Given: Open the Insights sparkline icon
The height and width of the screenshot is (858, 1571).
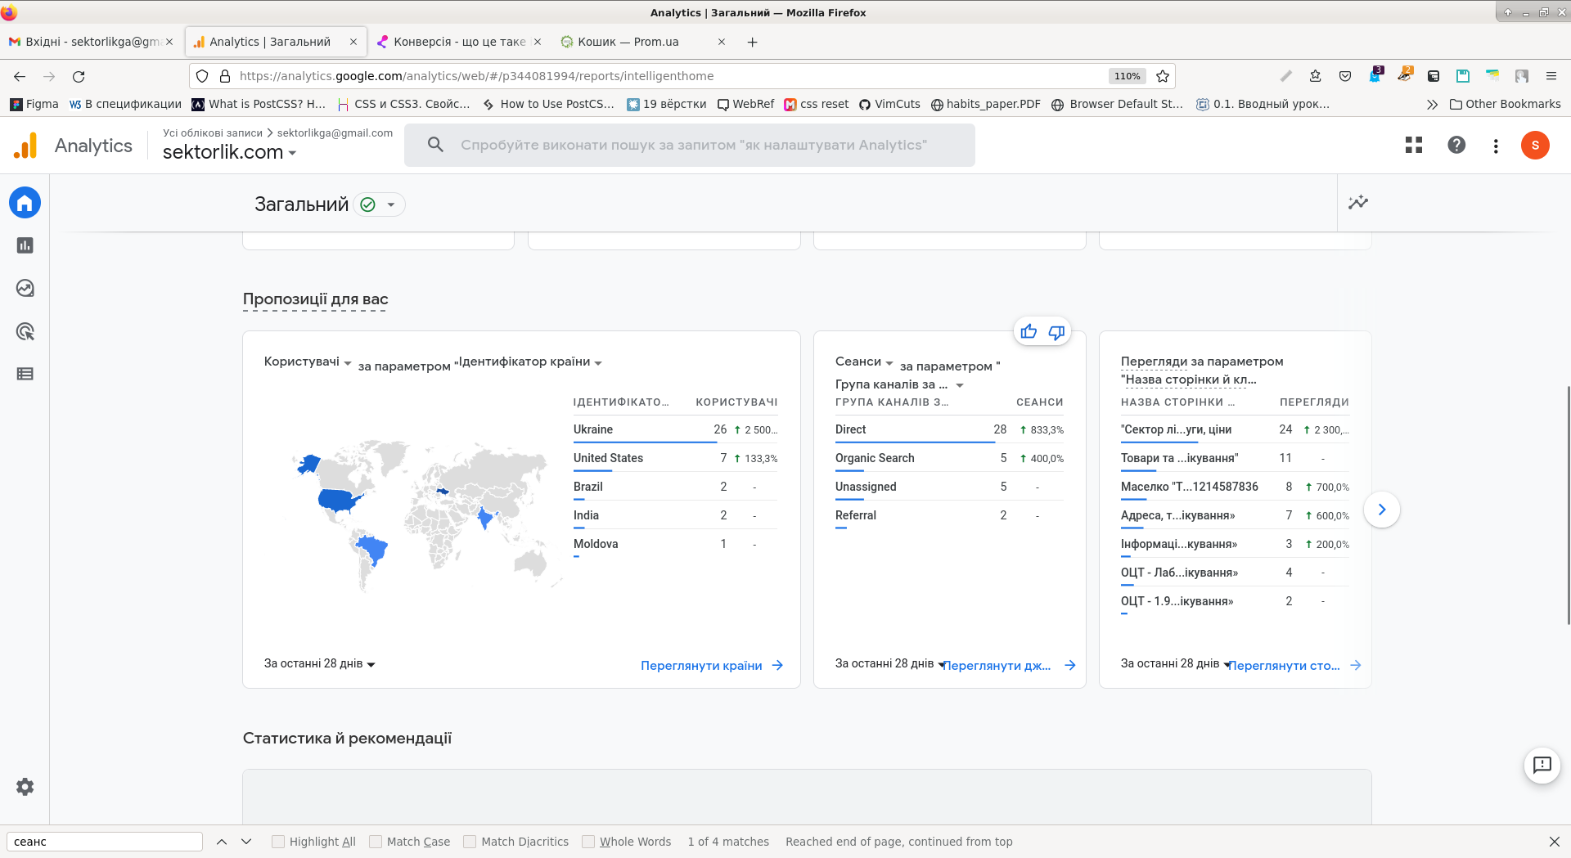Looking at the screenshot, I should point(1358,202).
